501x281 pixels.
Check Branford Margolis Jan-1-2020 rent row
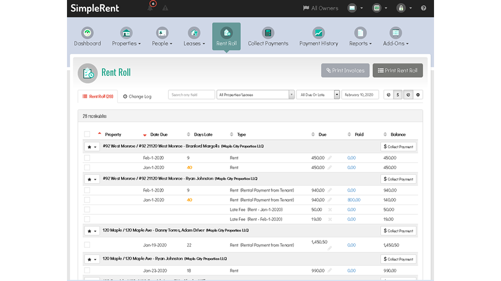point(87,167)
